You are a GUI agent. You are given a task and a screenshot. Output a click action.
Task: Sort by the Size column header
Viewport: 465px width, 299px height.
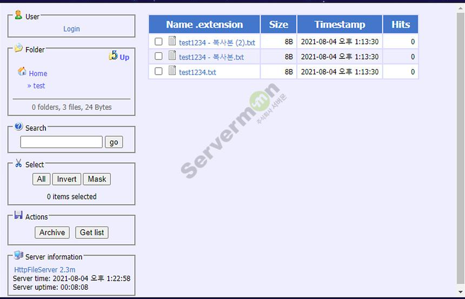click(x=278, y=24)
